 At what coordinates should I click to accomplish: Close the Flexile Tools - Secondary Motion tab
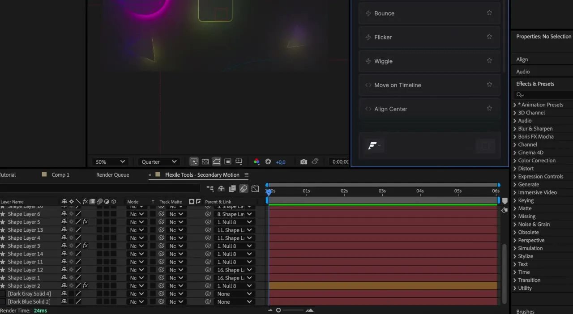150,175
